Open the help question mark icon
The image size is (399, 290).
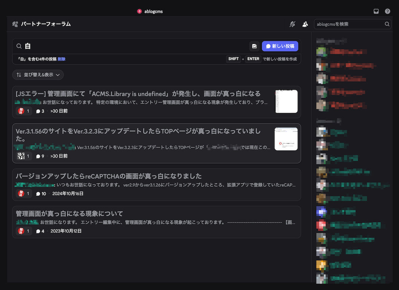coord(388,11)
